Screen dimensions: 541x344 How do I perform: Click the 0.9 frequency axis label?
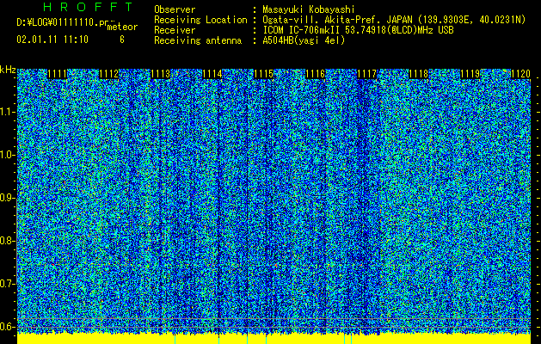tap(7, 198)
